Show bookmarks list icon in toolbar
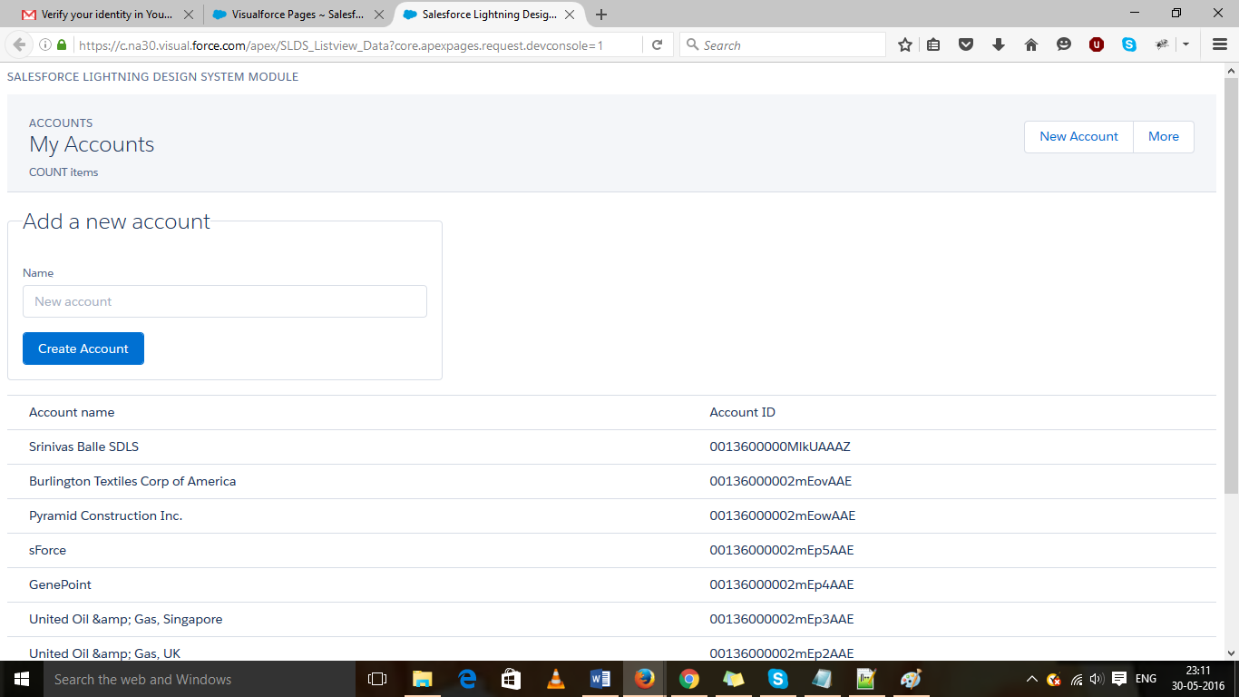Viewport: 1239px width, 697px height. pyautogui.click(x=933, y=44)
